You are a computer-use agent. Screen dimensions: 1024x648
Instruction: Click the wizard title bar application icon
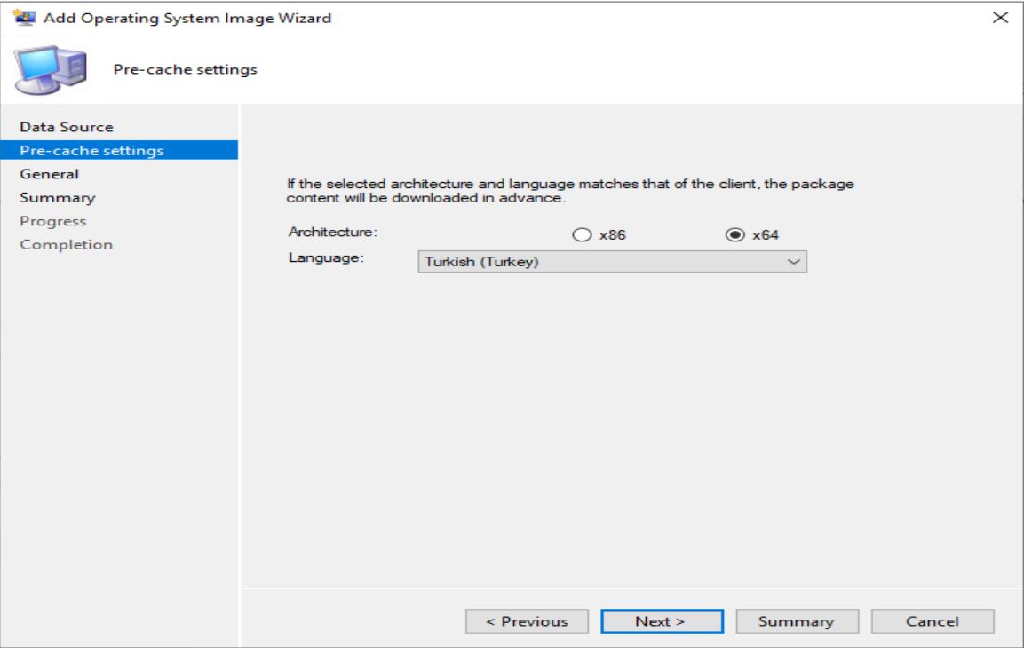click(x=25, y=14)
